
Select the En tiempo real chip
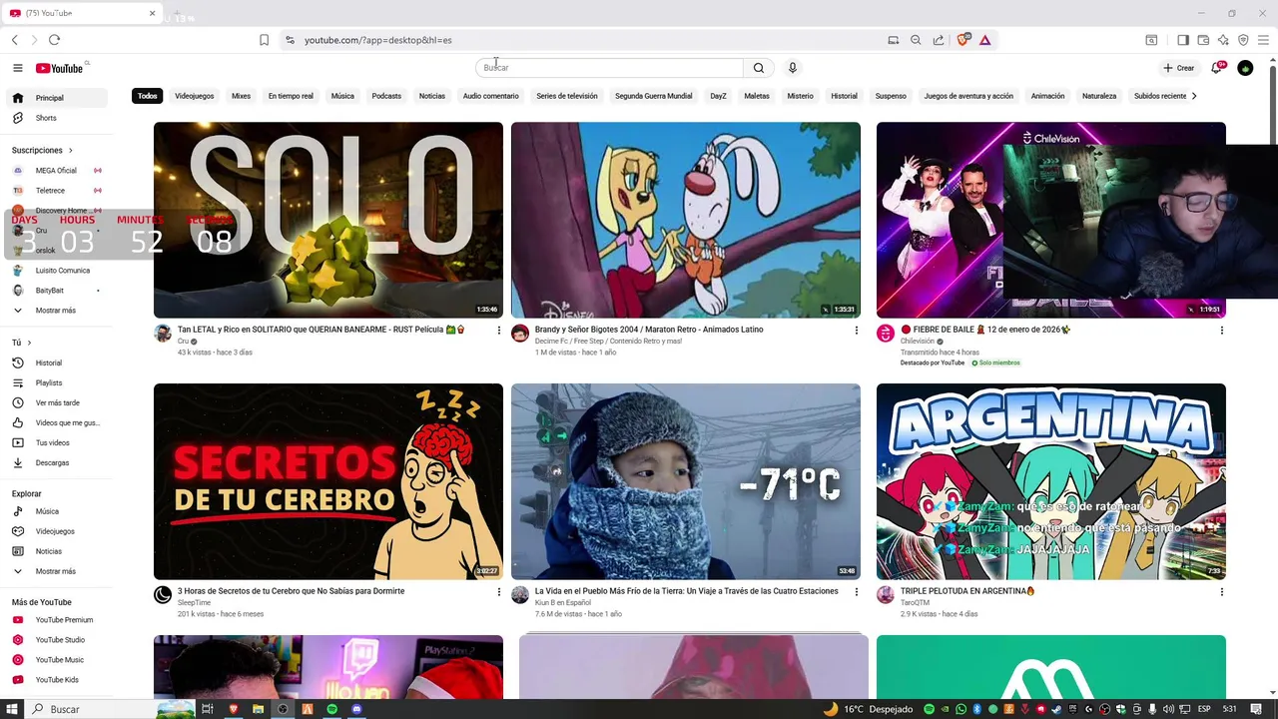click(291, 96)
